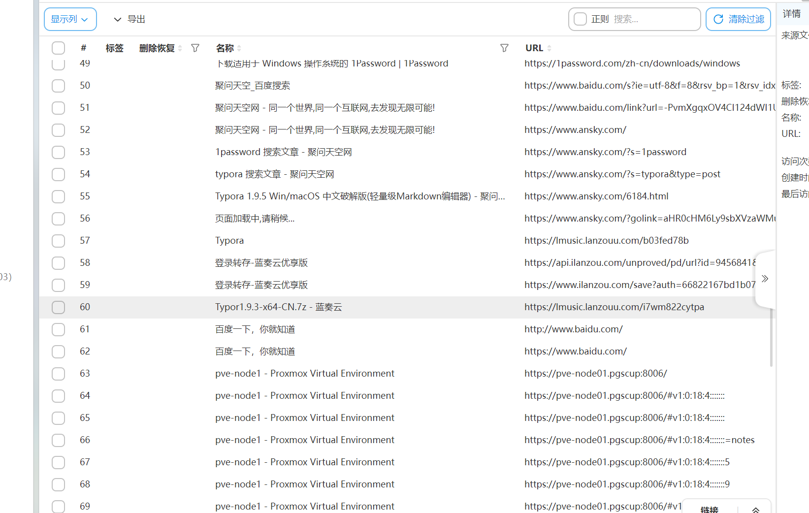The width and height of the screenshot is (809, 513).
Task: Click the ilanzou.com/save URL in row 59
Action: coord(640,285)
